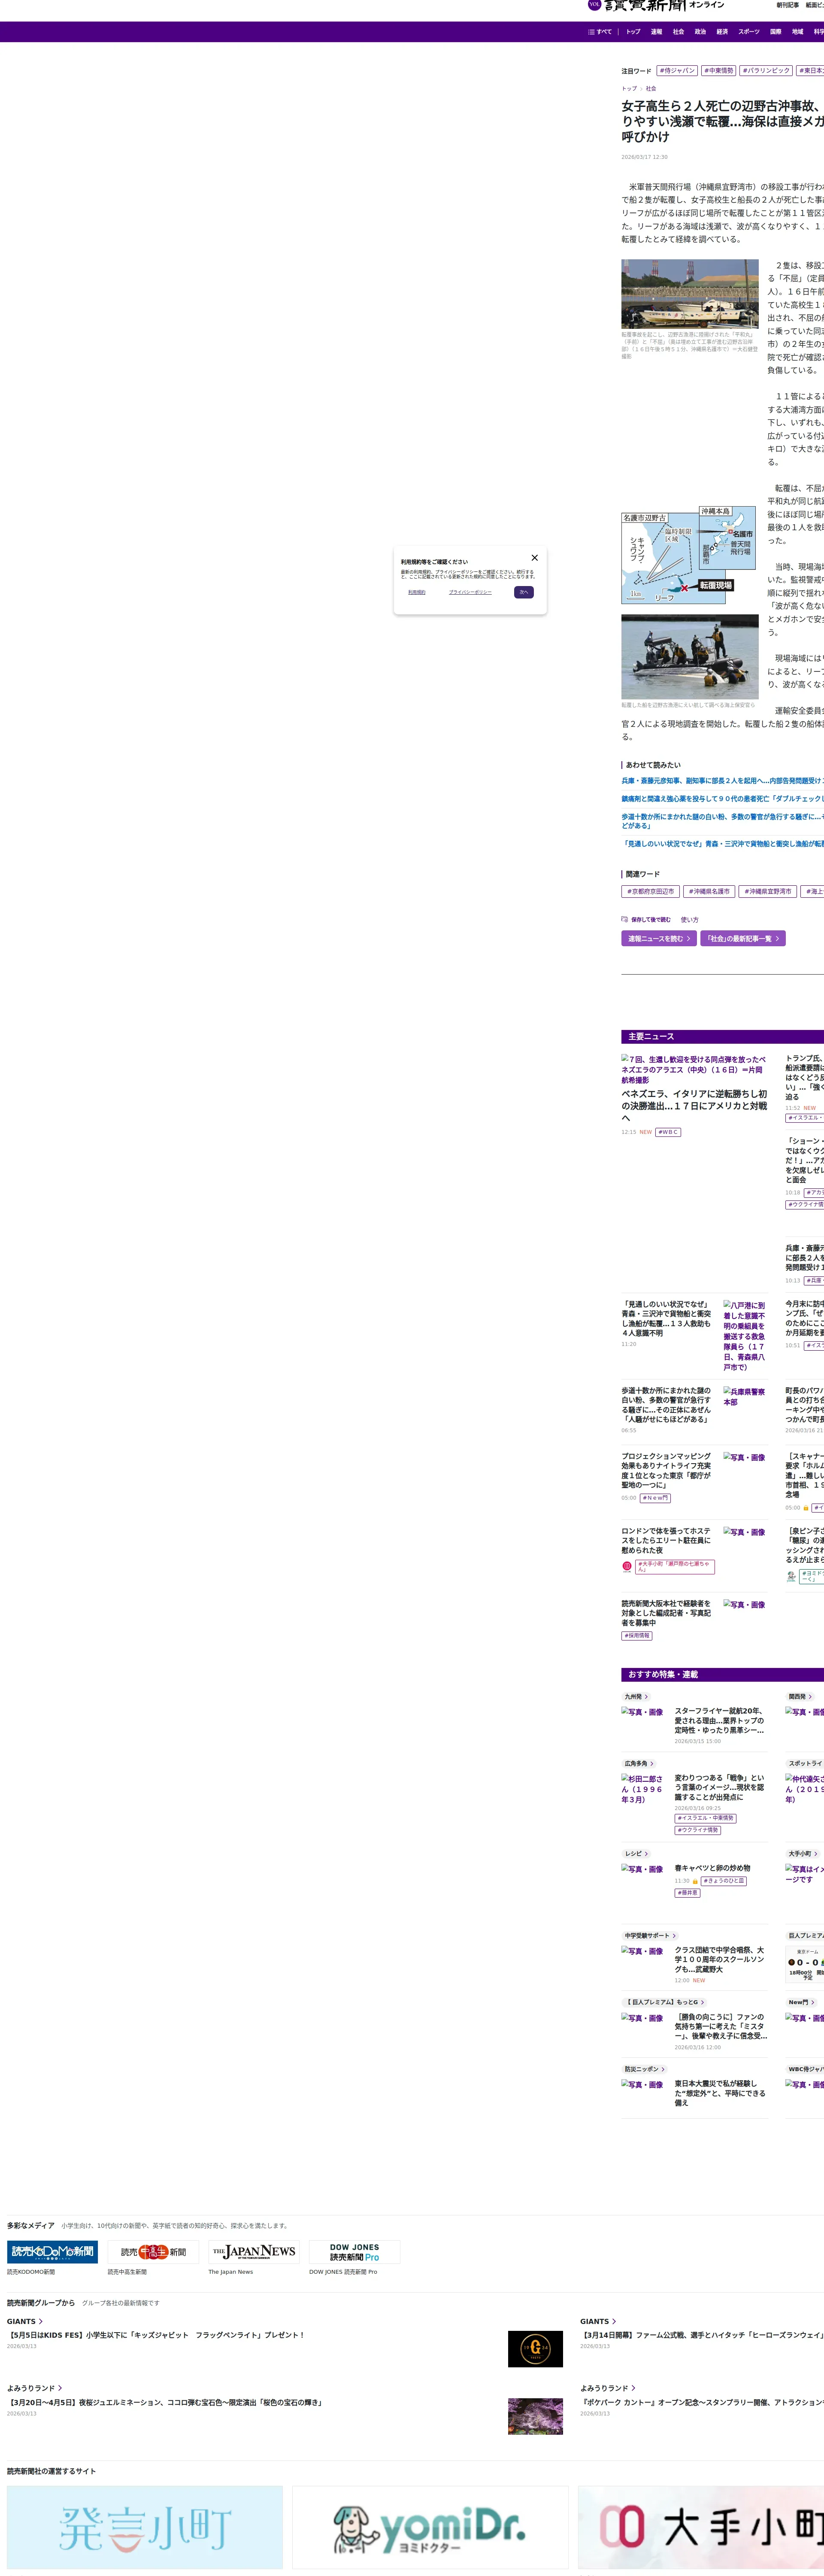
Task: Click the #侍ジャパン keyword tag
Action: pos(677,71)
